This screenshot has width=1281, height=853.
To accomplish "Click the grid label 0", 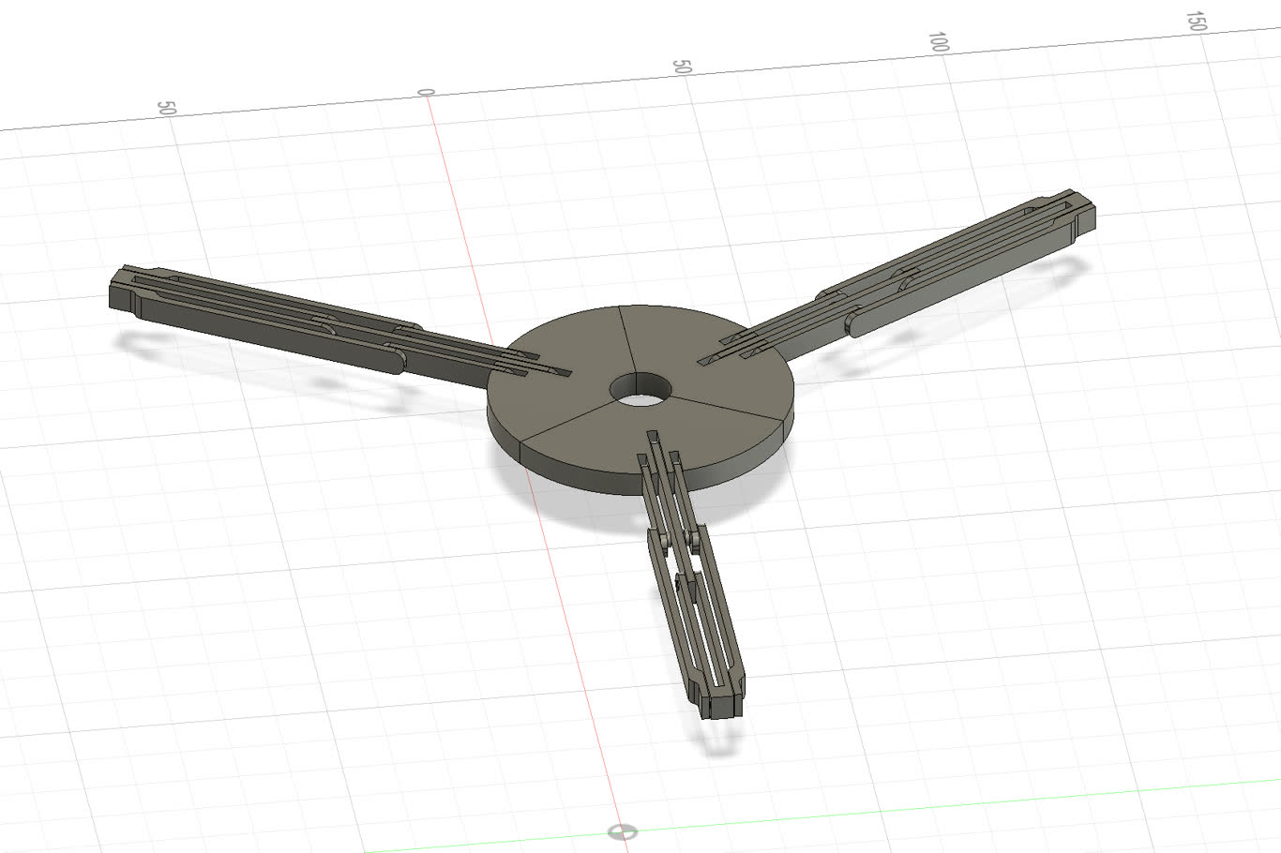I will (x=427, y=92).
